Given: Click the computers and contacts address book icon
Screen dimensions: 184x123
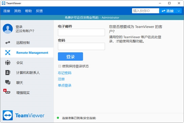Looking at the screenshot, I should (8, 73).
